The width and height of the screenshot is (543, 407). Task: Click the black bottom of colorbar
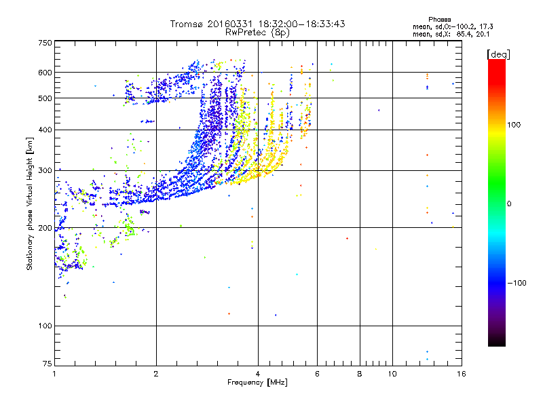497,341
